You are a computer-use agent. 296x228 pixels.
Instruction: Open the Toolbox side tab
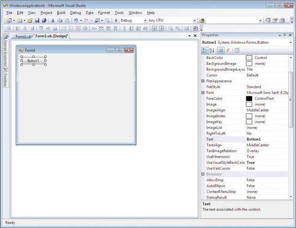click(5, 77)
